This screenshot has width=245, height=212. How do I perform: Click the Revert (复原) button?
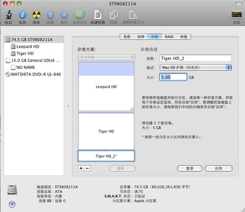[x=190, y=168]
